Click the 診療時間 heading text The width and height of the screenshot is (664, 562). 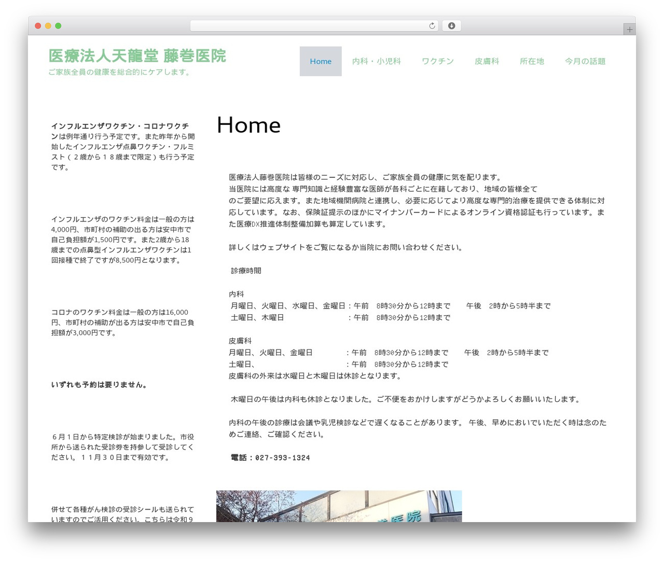pyautogui.click(x=246, y=271)
